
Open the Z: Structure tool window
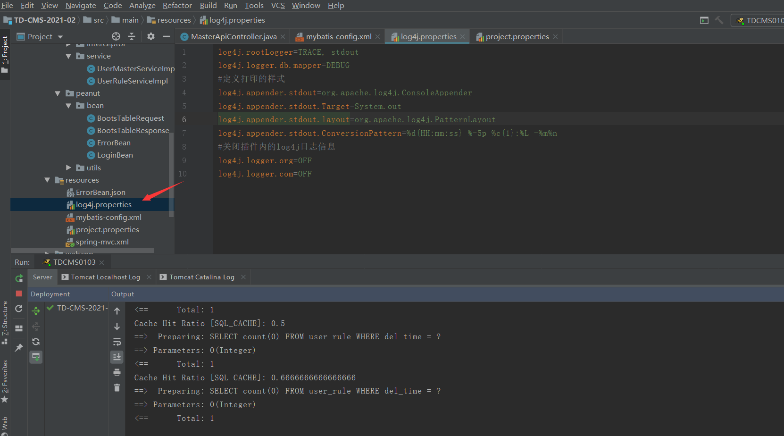5,322
